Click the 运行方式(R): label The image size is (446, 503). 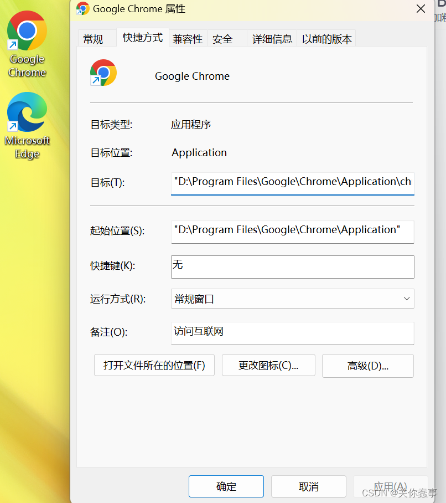click(118, 299)
